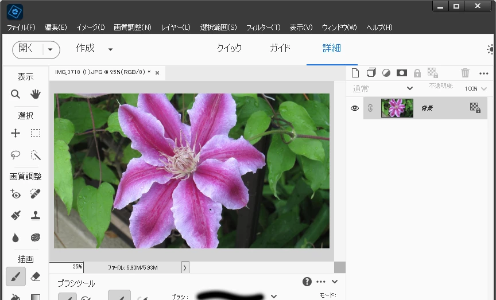Select the Quick Selection tool
The height and width of the screenshot is (300, 496).
click(x=36, y=154)
